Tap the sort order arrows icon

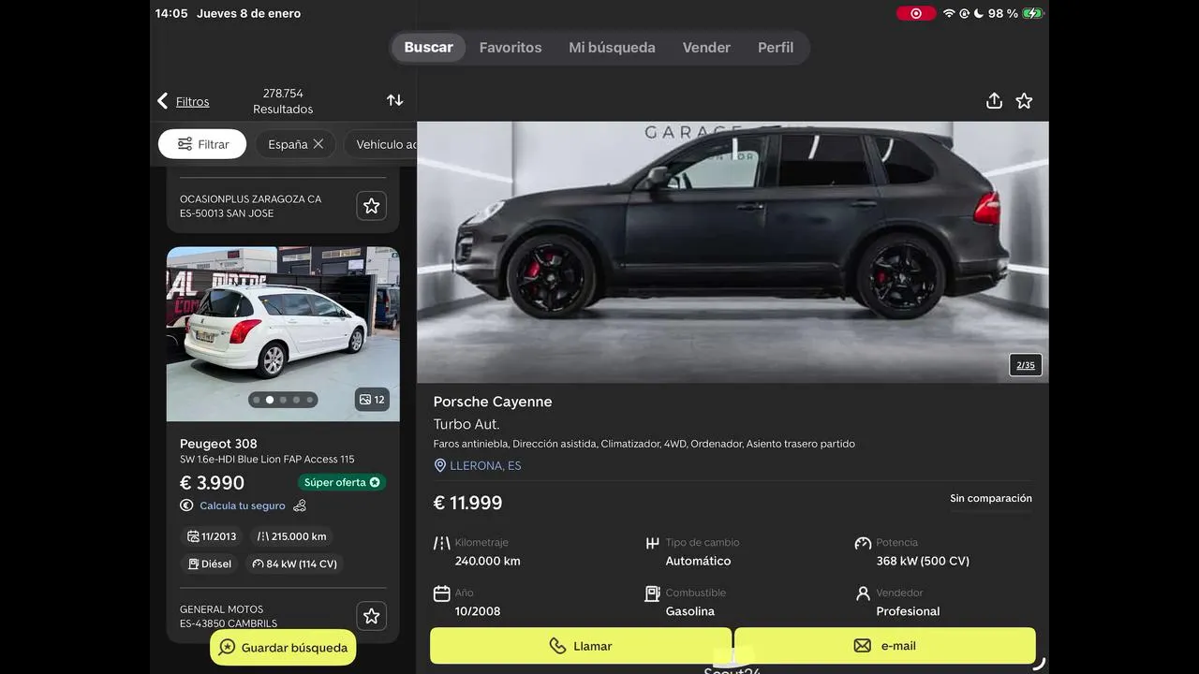(x=395, y=100)
